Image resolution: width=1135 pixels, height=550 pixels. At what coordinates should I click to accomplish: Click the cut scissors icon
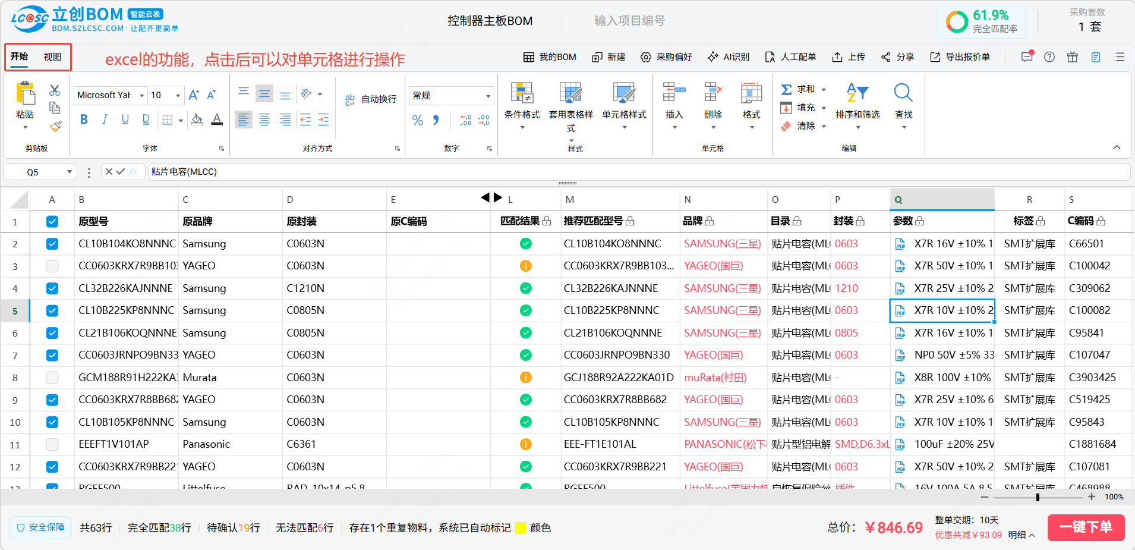(x=55, y=90)
